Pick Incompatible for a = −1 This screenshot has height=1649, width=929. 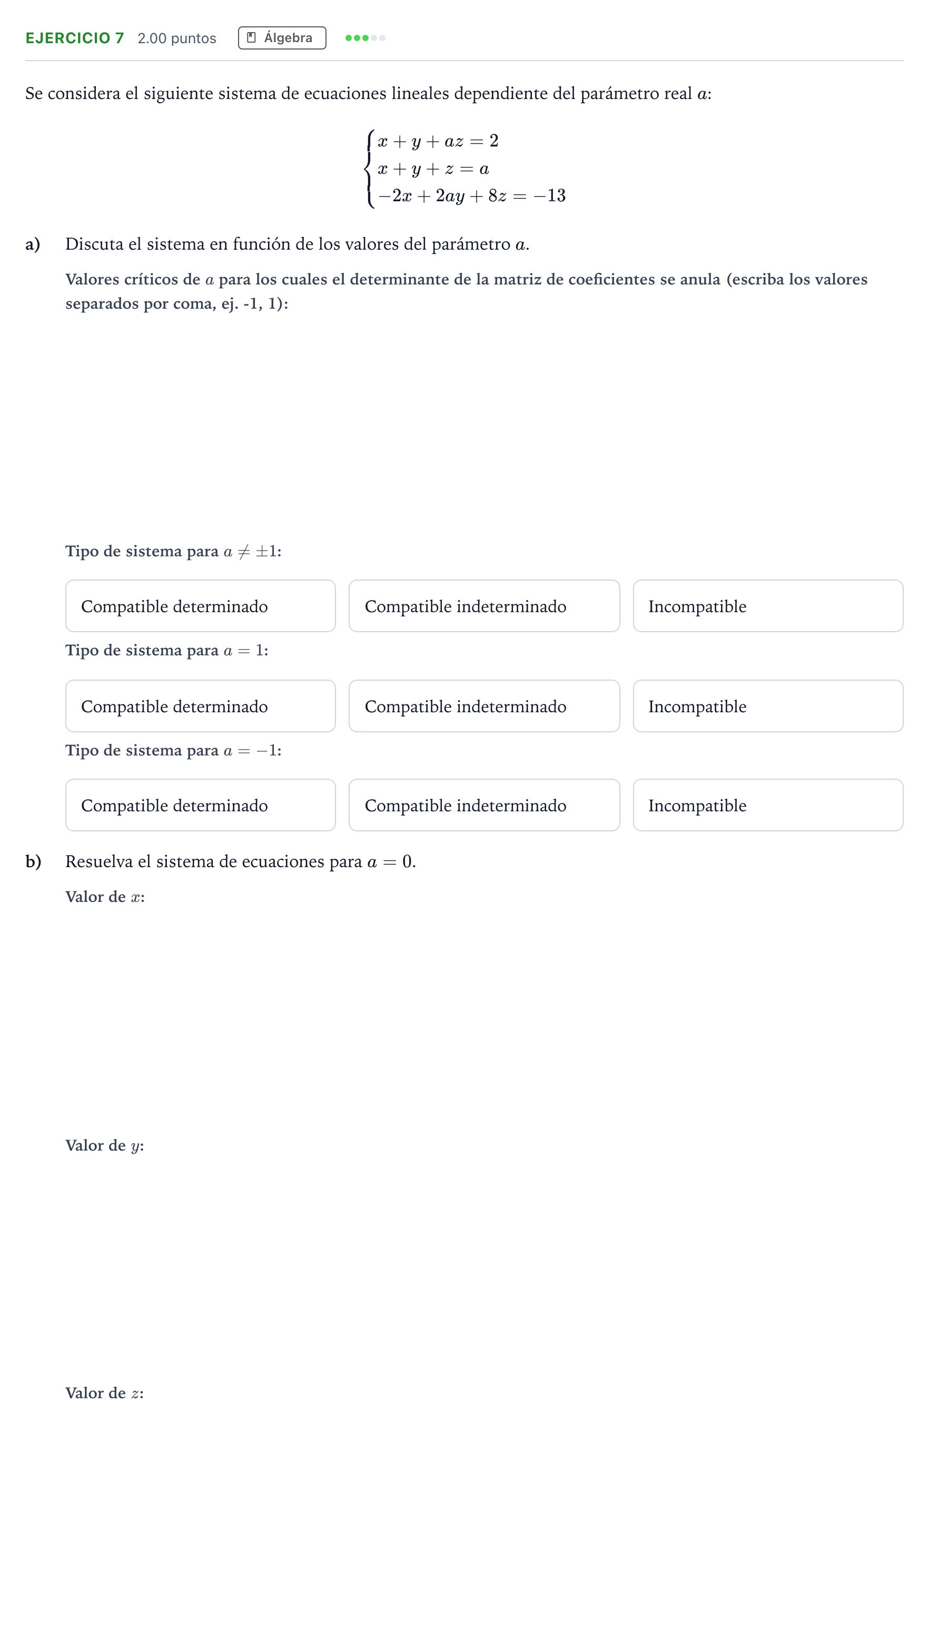(x=768, y=804)
